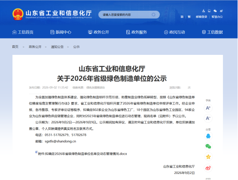
Task: Open the accessibility wheelchair icon
Action: point(204,11)
